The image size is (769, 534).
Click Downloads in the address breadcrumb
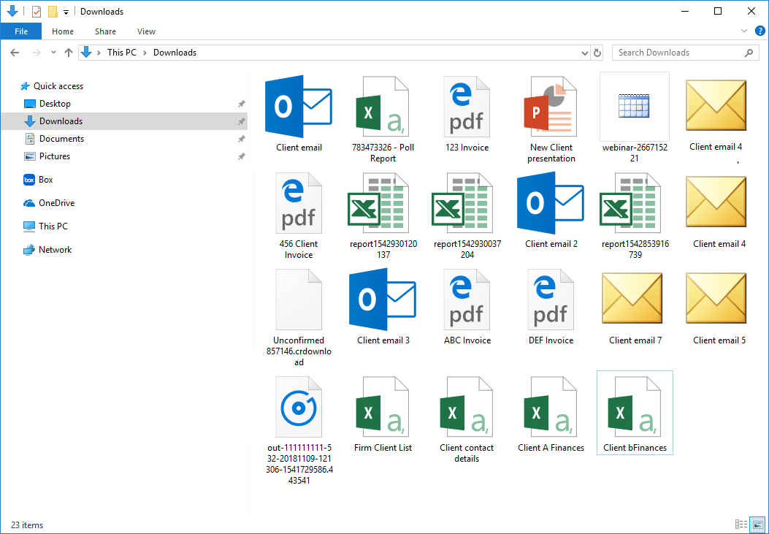click(x=175, y=53)
